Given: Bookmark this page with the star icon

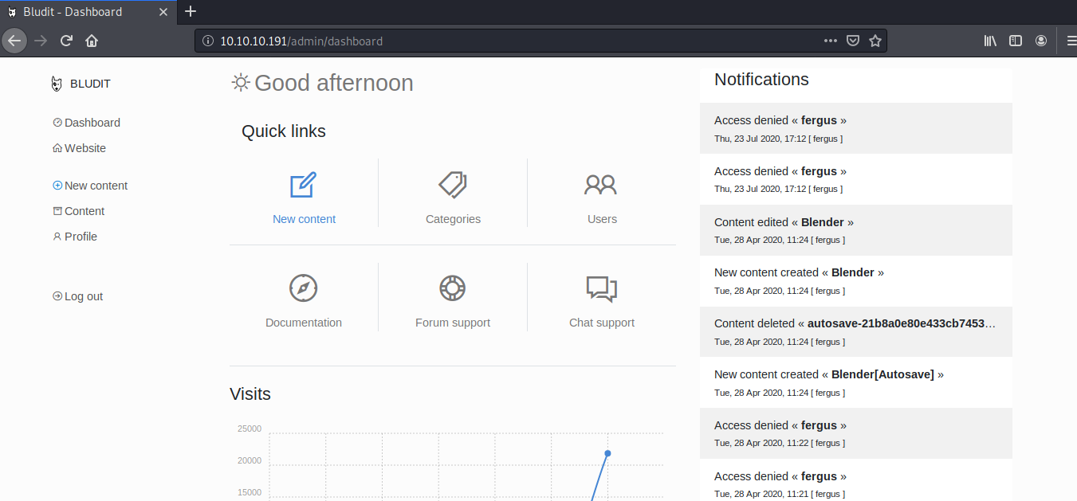Looking at the screenshot, I should [x=875, y=41].
